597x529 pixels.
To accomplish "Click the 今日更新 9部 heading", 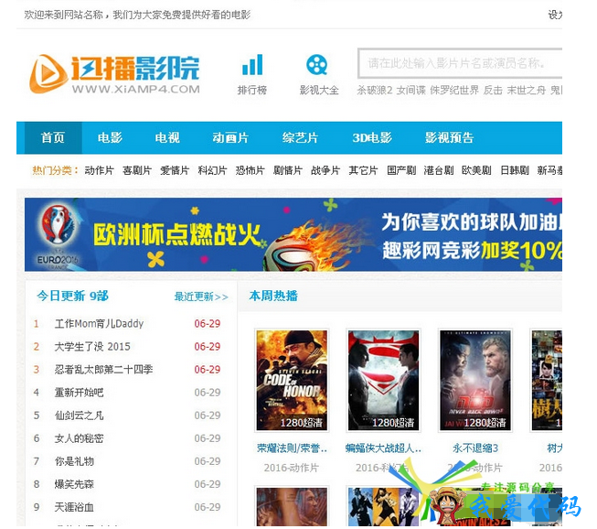I will pyautogui.click(x=73, y=296).
